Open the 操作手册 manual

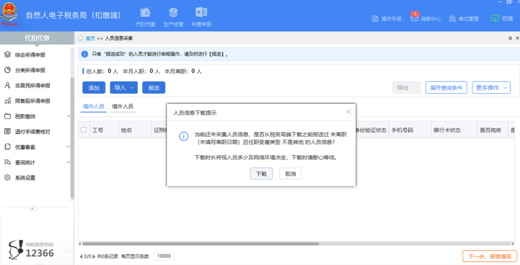387,19
